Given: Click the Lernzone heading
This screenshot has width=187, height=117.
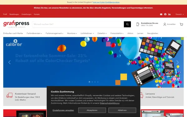Looking at the screenshot, I should pos(150,94).
